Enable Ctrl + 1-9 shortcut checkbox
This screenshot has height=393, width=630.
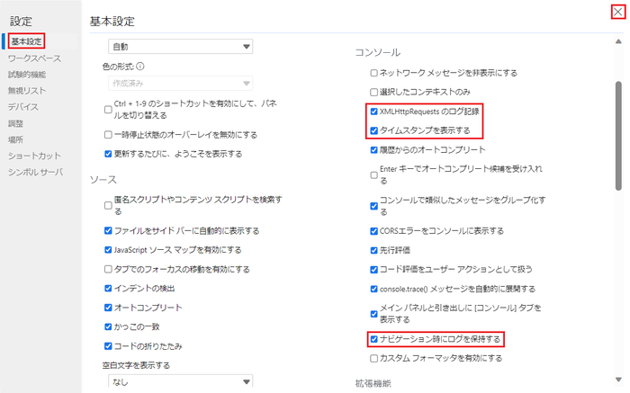click(108, 109)
